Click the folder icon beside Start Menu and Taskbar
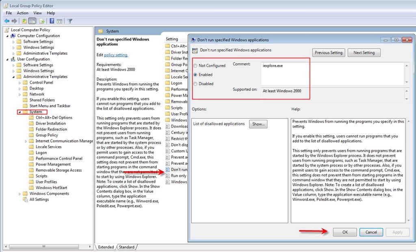 point(25,106)
